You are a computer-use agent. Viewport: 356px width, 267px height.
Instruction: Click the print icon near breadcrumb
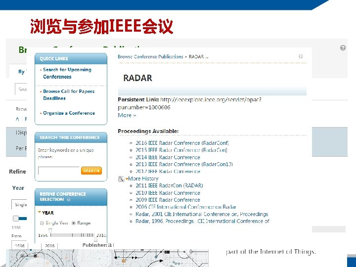point(301,56)
